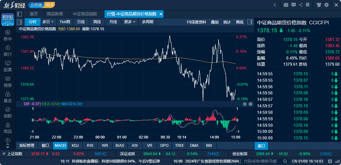Toggle right quote panel next to 画线

250,22
